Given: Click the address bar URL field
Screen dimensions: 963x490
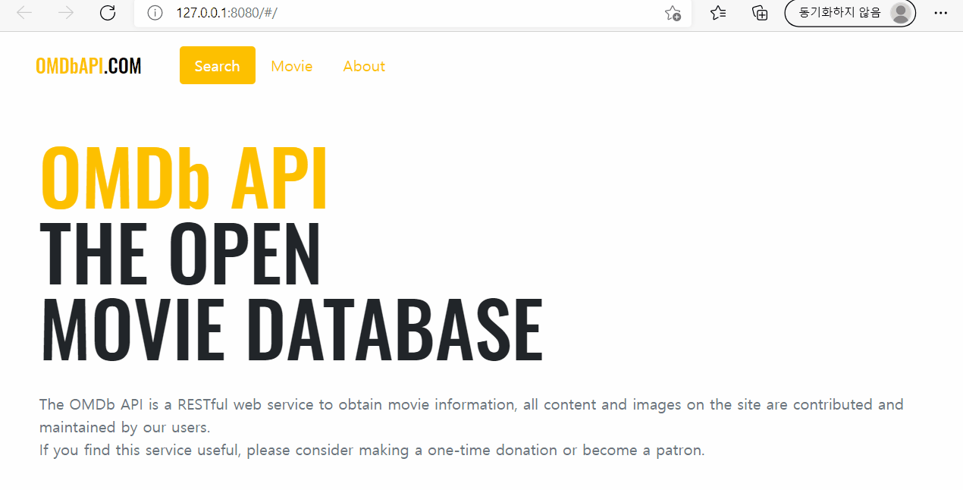Looking at the screenshot, I should 412,13.
